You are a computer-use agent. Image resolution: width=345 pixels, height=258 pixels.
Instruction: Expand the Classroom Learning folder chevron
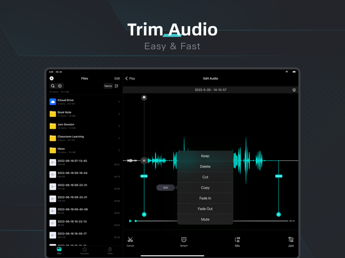click(119, 138)
